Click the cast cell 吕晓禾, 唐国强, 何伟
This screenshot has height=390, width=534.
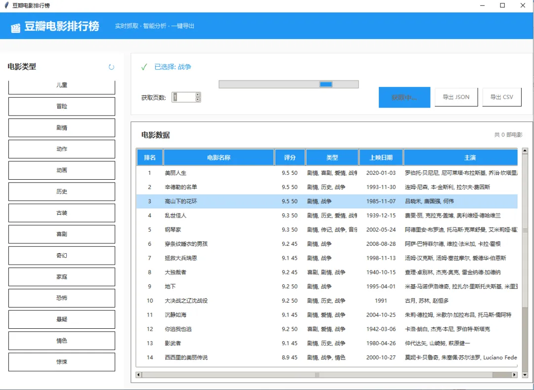430,201
